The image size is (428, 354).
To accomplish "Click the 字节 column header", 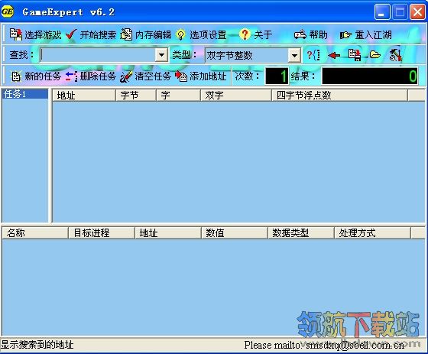I will [136, 96].
